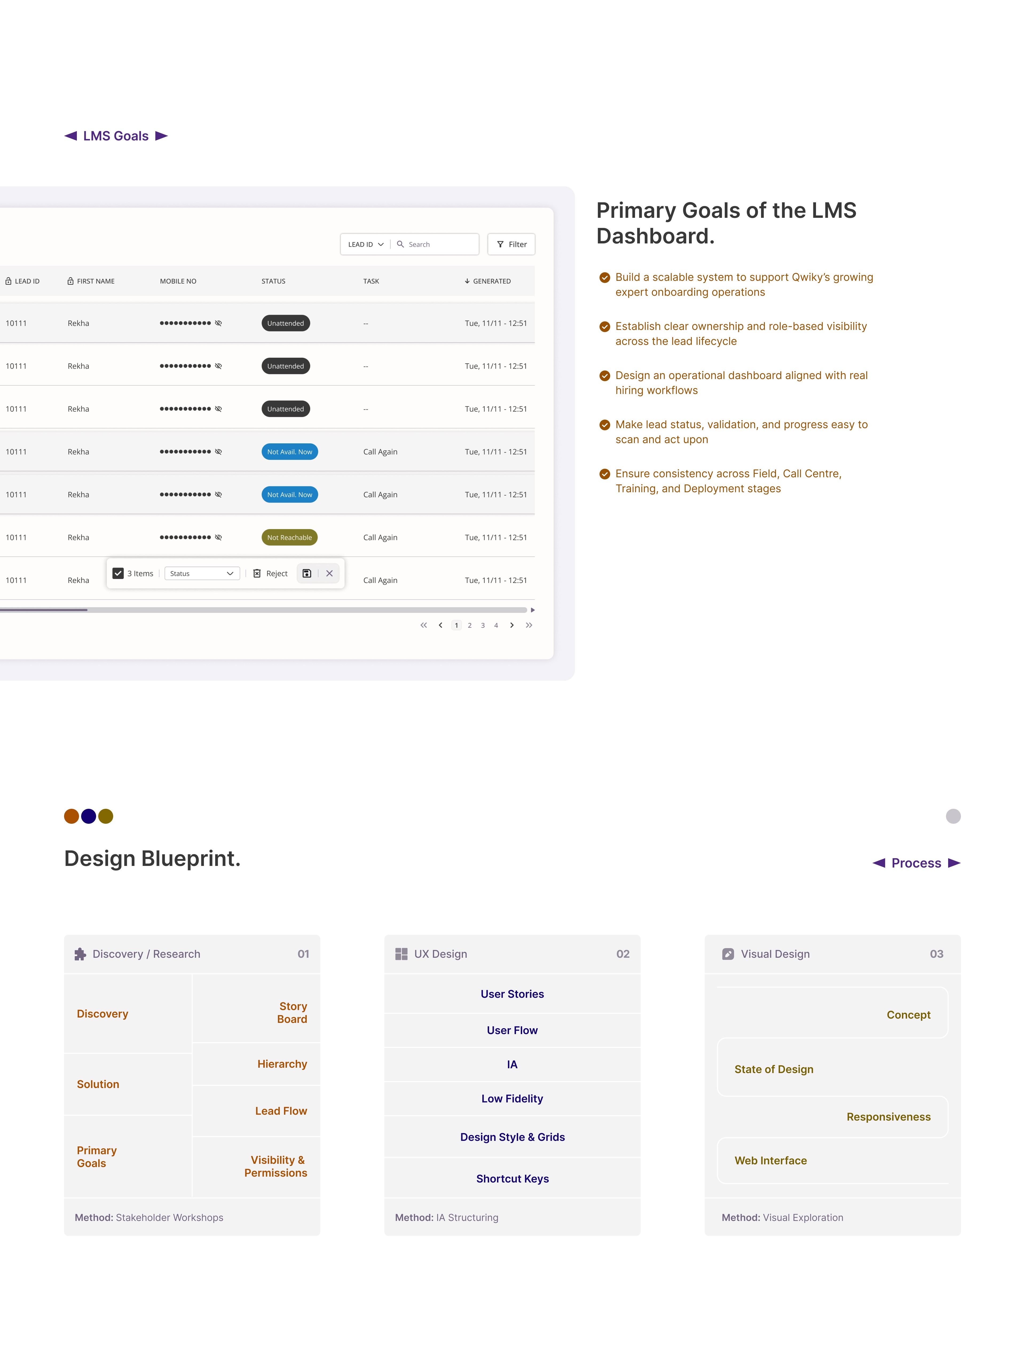Screen dimensions: 1025x1364
Task: Click the lock icon beside LEAD ID header
Action: [x=9, y=281]
